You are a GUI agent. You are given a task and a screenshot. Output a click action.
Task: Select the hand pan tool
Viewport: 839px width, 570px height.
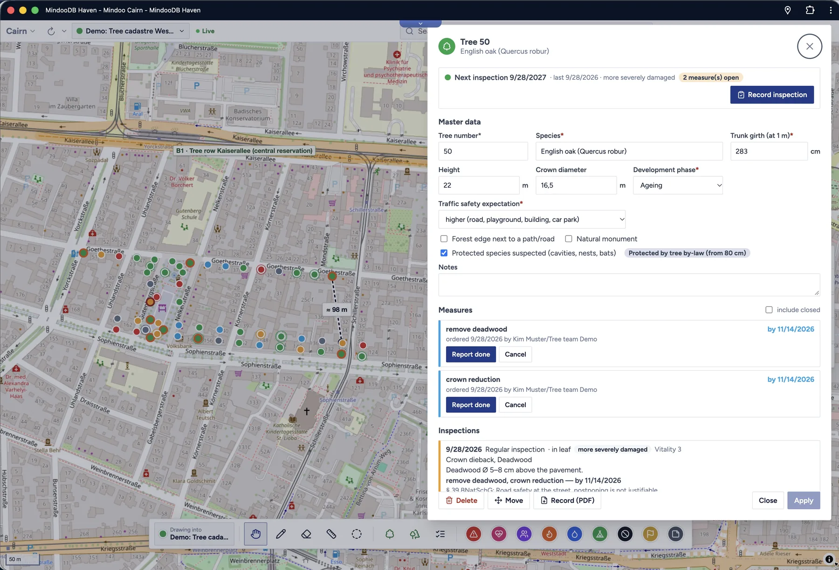(x=255, y=534)
